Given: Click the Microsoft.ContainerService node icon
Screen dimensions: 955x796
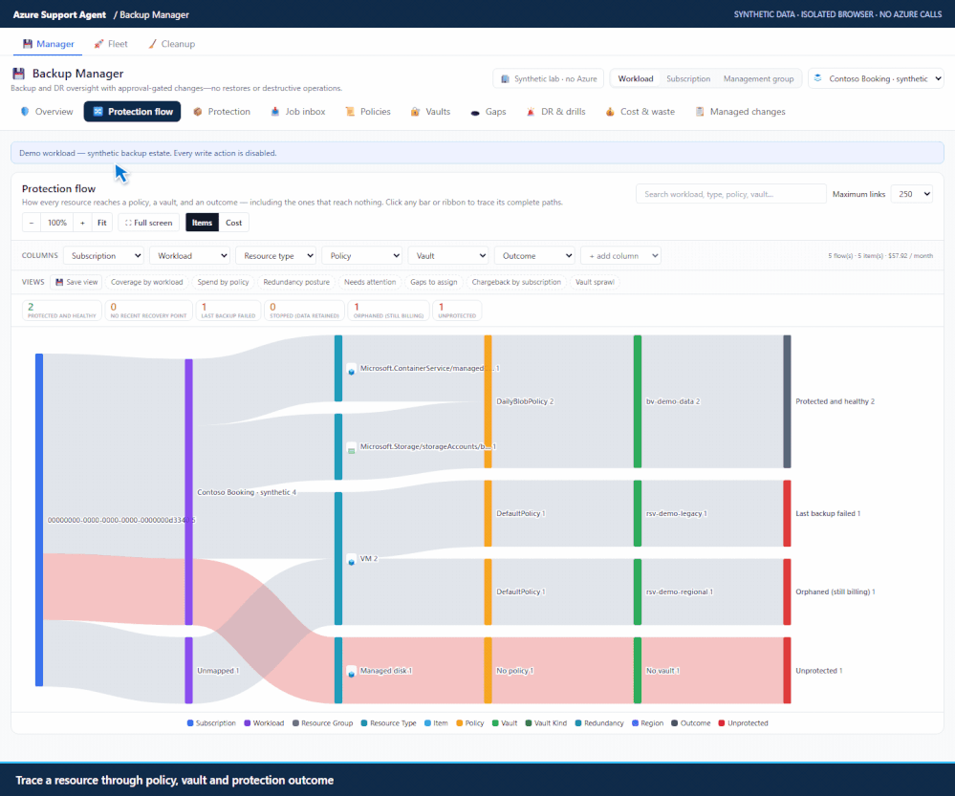Looking at the screenshot, I should point(352,369).
